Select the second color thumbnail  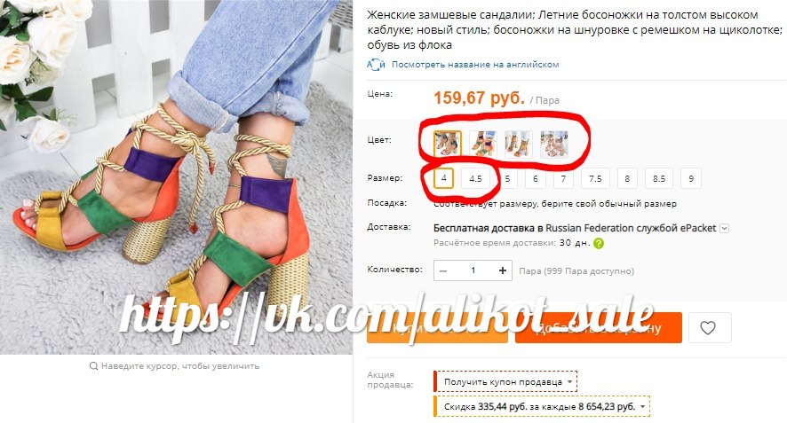click(482, 144)
